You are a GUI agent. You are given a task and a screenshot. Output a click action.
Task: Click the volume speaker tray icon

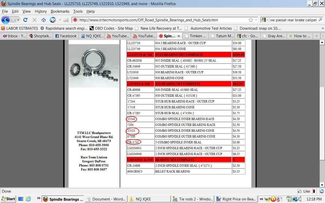point(300,199)
